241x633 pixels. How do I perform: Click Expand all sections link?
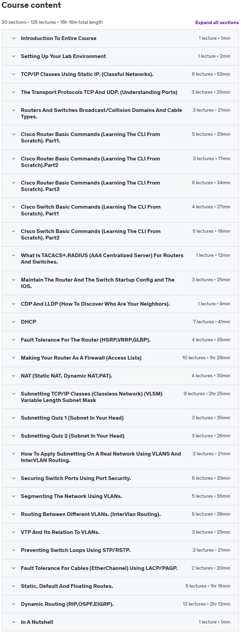click(217, 22)
